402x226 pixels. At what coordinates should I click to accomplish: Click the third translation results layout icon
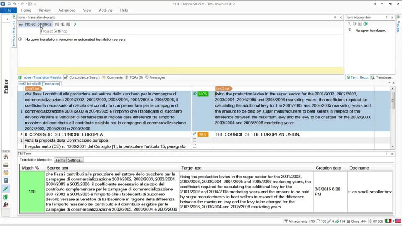(68, 24)
